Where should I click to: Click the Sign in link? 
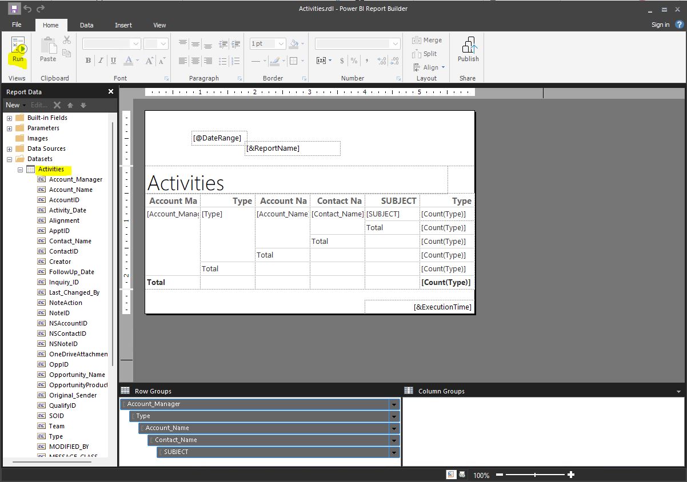(660, 25)
